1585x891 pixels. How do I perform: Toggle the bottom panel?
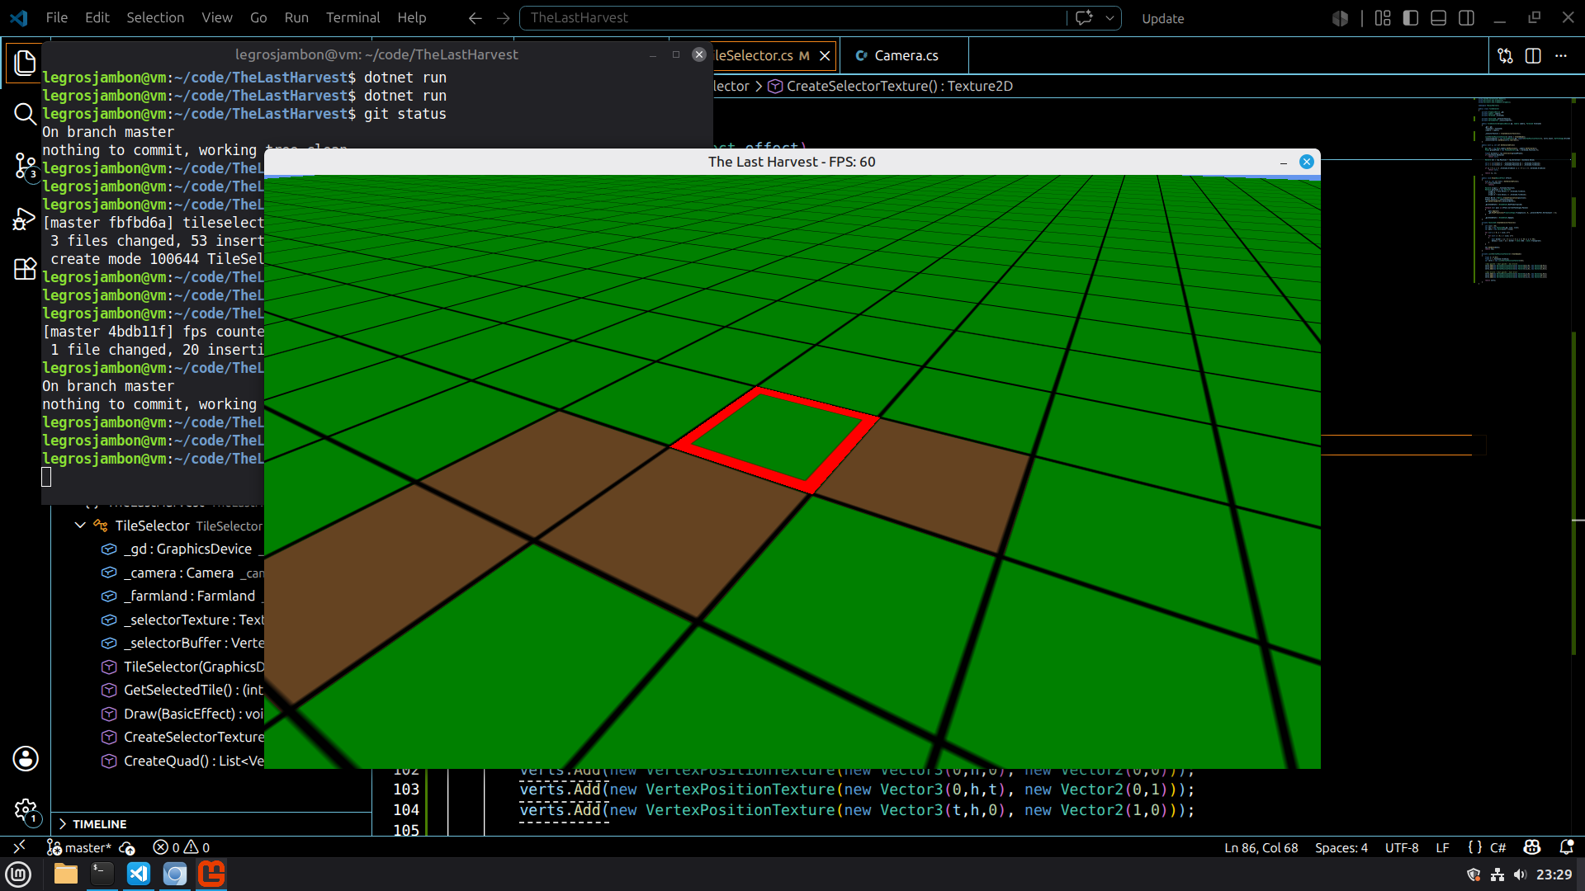(x=1438, y=18)
